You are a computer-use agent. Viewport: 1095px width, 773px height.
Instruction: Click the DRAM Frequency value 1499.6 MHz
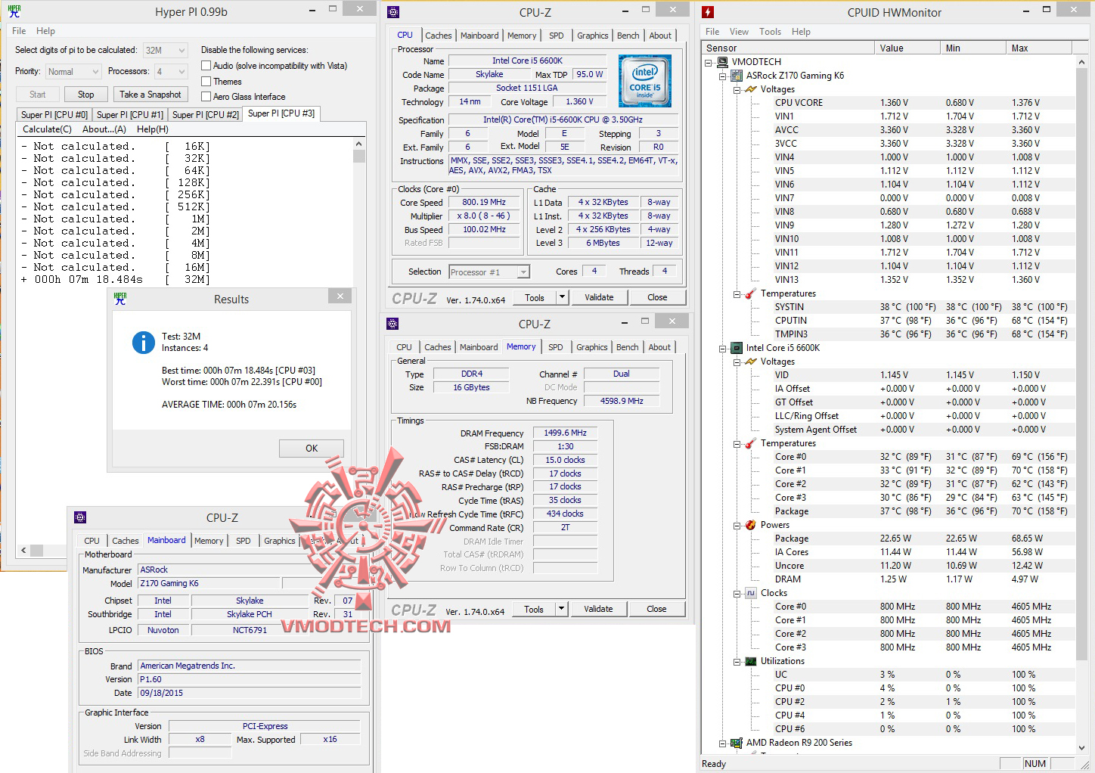pos(565,433)
